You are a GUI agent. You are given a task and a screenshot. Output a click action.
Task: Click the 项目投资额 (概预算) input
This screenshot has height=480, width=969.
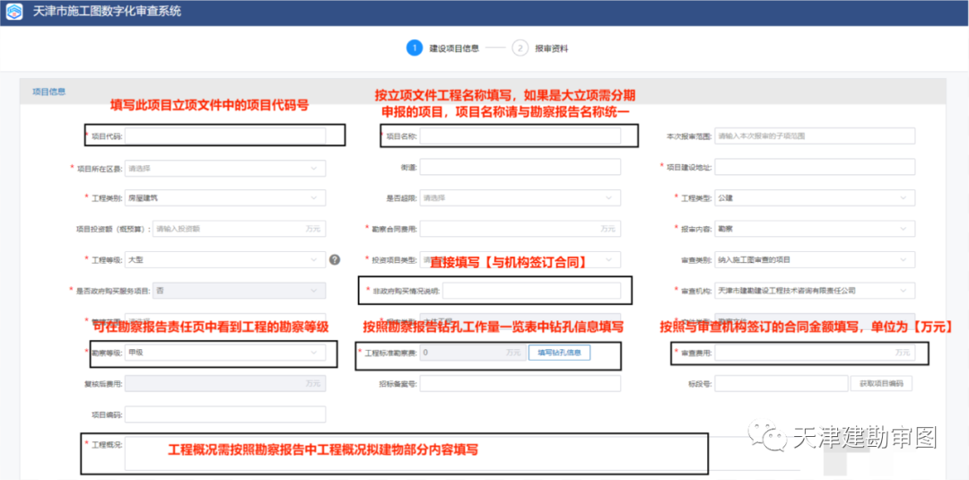pyautogui.click(x=240, y=229)
